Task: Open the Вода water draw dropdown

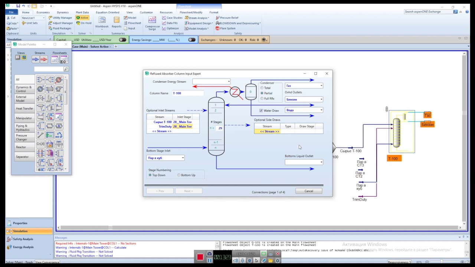Action: point(321,110)
